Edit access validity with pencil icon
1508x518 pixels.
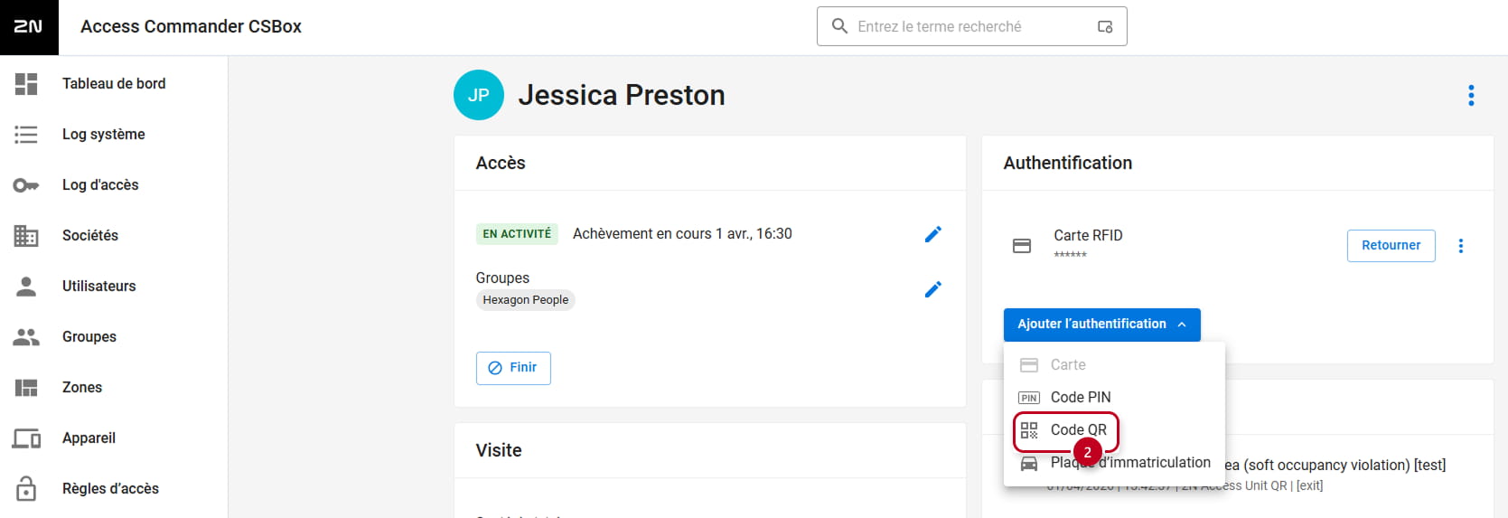(x=933, y=234)
